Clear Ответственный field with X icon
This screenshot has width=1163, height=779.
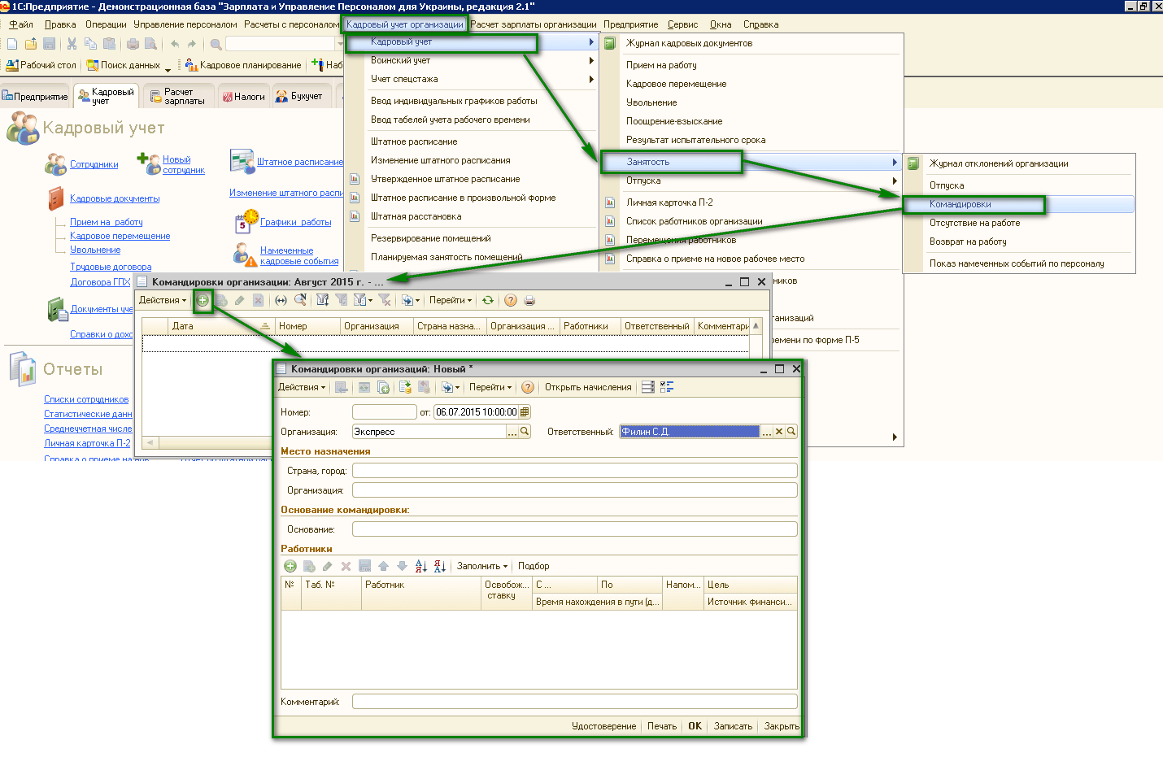tap(778, 432)
